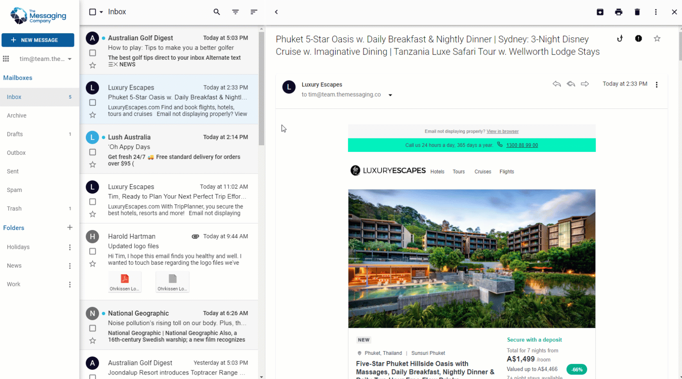Expand the tim@team account dropdown
Viewport: 682px width, 379px height.
[x=70, y=59]
